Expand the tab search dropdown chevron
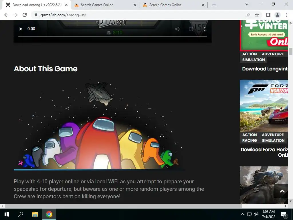The width and height of the screenshot is (293, 220). (x=247, y=4)
